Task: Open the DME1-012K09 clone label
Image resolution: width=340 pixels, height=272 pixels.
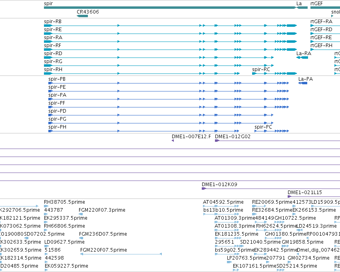Action: (219, 185)
